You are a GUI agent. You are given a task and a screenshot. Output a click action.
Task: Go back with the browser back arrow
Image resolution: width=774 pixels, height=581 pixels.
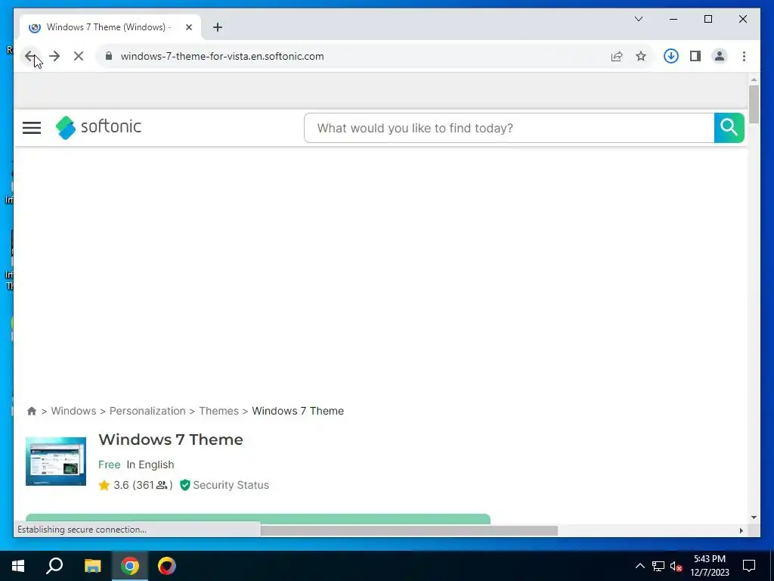pyautogui.click(x=30, y=56)
